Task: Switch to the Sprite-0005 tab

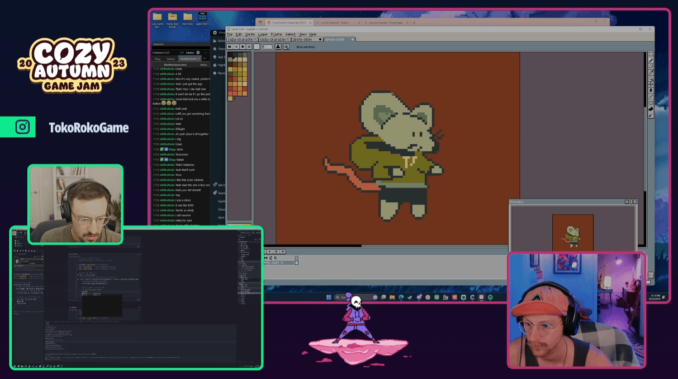Action: click(340, 40)
